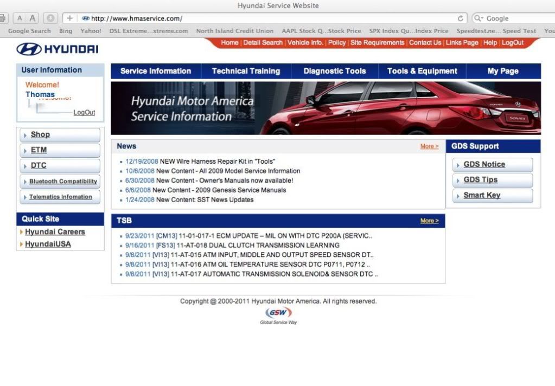This screenshot has height=386, width=555.
Task: Select the Tools & Equipment tab
Action: tap(422, 71)
